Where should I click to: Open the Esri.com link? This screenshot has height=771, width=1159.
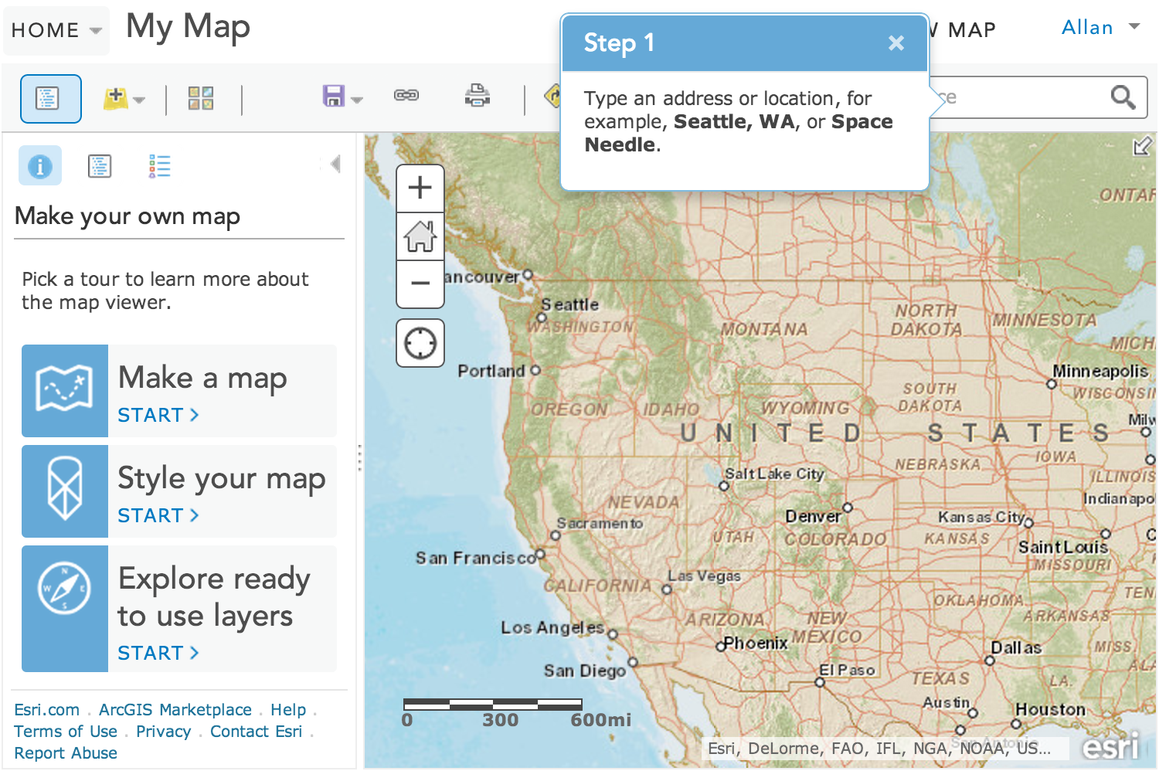pos(46,710)
